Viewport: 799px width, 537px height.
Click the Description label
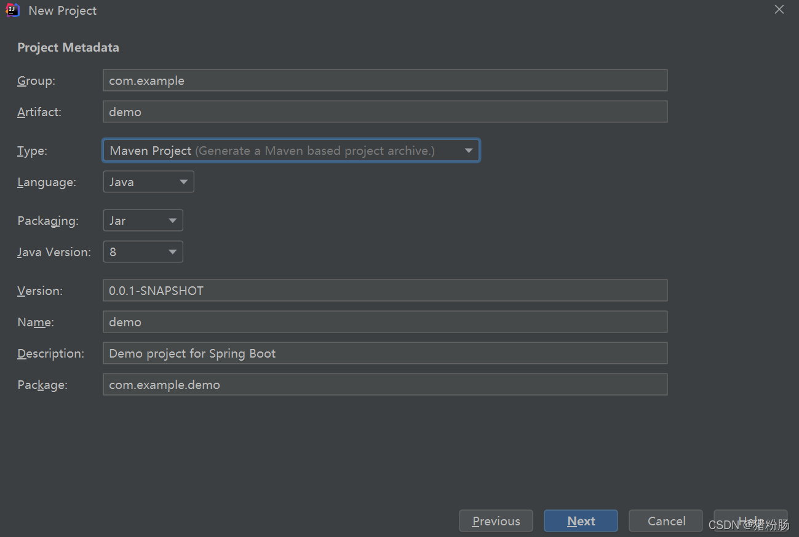50,353
